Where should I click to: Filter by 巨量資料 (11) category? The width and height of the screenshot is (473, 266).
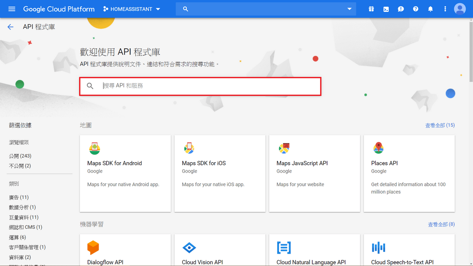pos(24,217)
